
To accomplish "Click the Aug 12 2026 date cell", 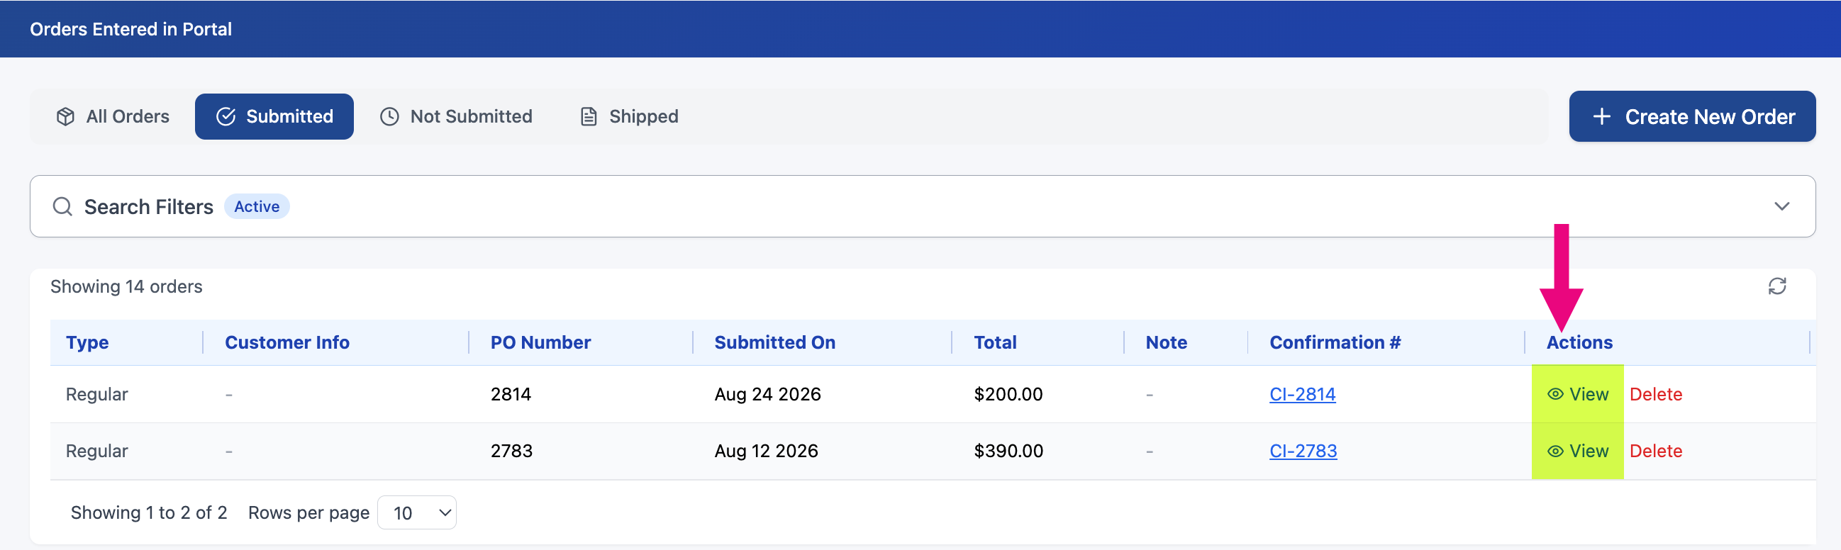I will (x=766, y=451).
